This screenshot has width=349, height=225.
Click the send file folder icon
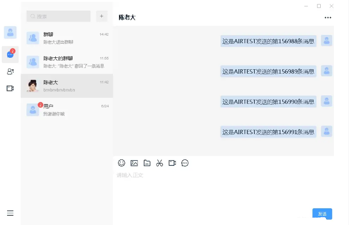pyautogui.click(x=147, y=163)
